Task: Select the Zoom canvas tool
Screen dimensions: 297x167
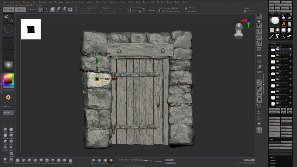Action: pyautogui.click(x=259, y=31)
